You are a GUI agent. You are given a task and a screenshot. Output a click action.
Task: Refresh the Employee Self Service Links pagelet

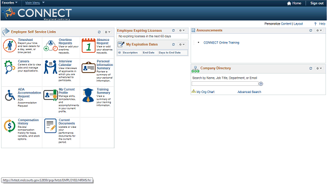[x=99, y=32]
